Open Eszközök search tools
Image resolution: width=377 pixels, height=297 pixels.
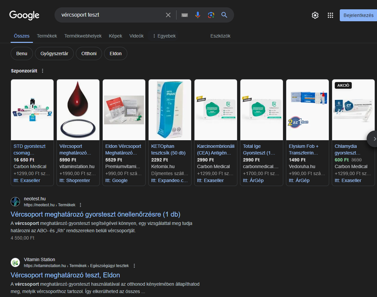pos(220,36)
